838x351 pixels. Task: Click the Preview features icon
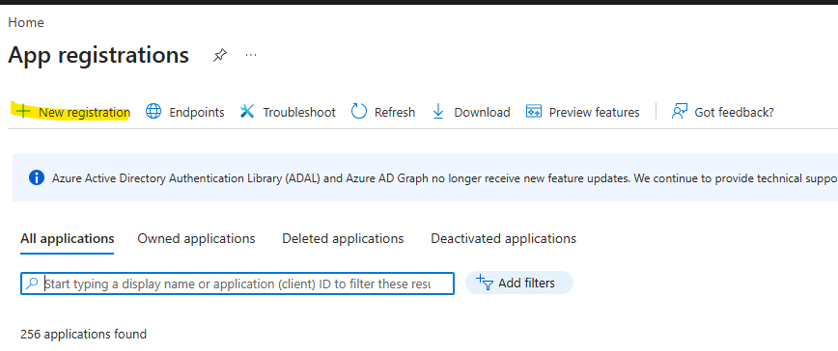534,112
